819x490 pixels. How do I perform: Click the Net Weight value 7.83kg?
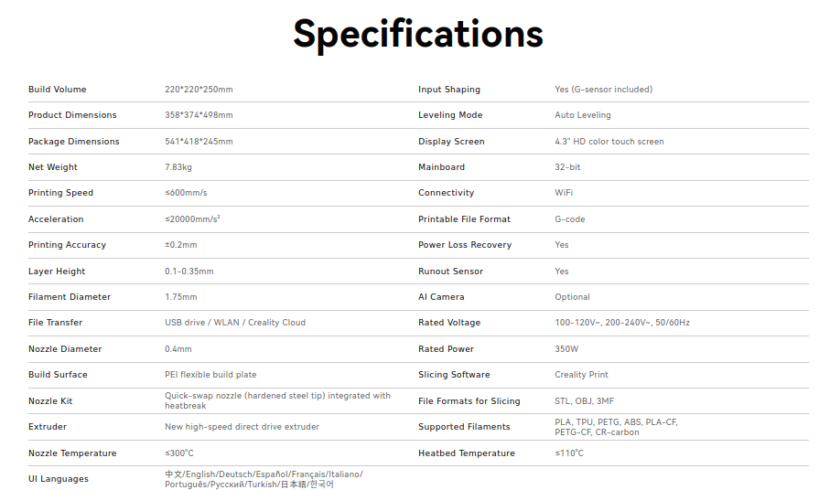point(178,167)
